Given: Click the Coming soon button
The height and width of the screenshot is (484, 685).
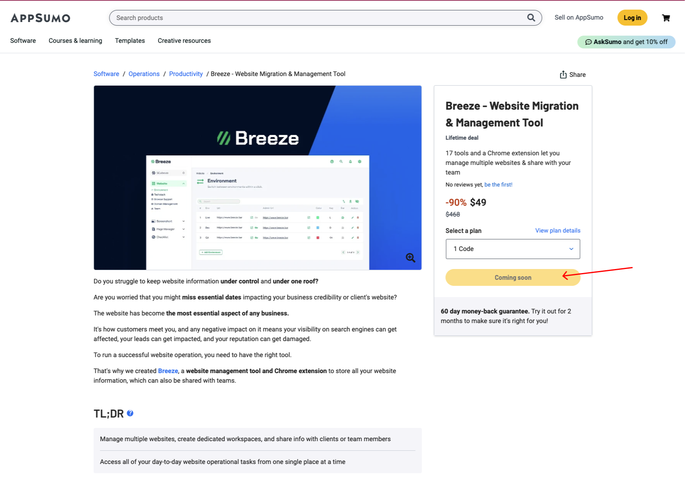Looking at the screenshot, I should click(x=513, y=277).
